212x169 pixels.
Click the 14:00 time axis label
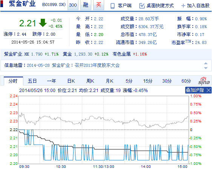click(x=146, y=167)
